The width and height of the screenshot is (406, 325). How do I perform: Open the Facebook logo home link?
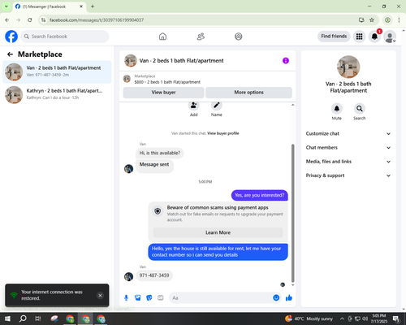(11, 37)
